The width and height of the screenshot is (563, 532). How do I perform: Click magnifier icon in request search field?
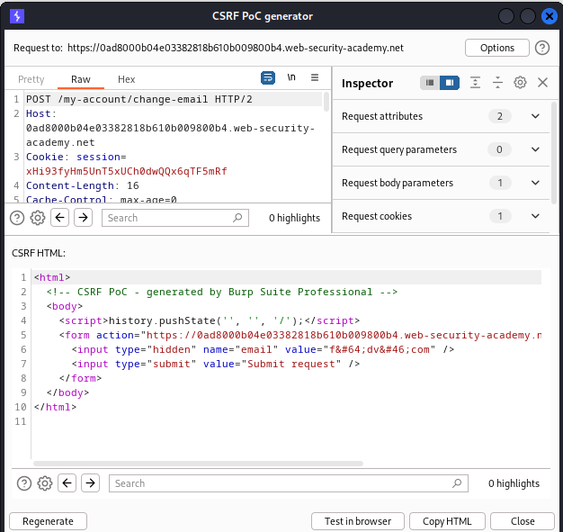click(237, 218)
